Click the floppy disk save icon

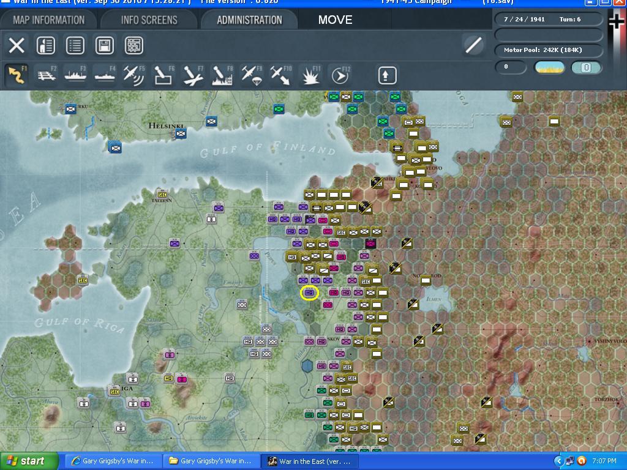pyautogui.click(x=104, y=45)
